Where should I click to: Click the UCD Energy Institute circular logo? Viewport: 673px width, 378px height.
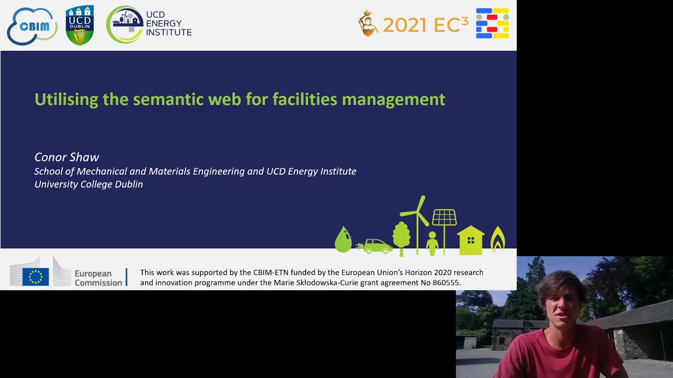click(x=125, y=24)
